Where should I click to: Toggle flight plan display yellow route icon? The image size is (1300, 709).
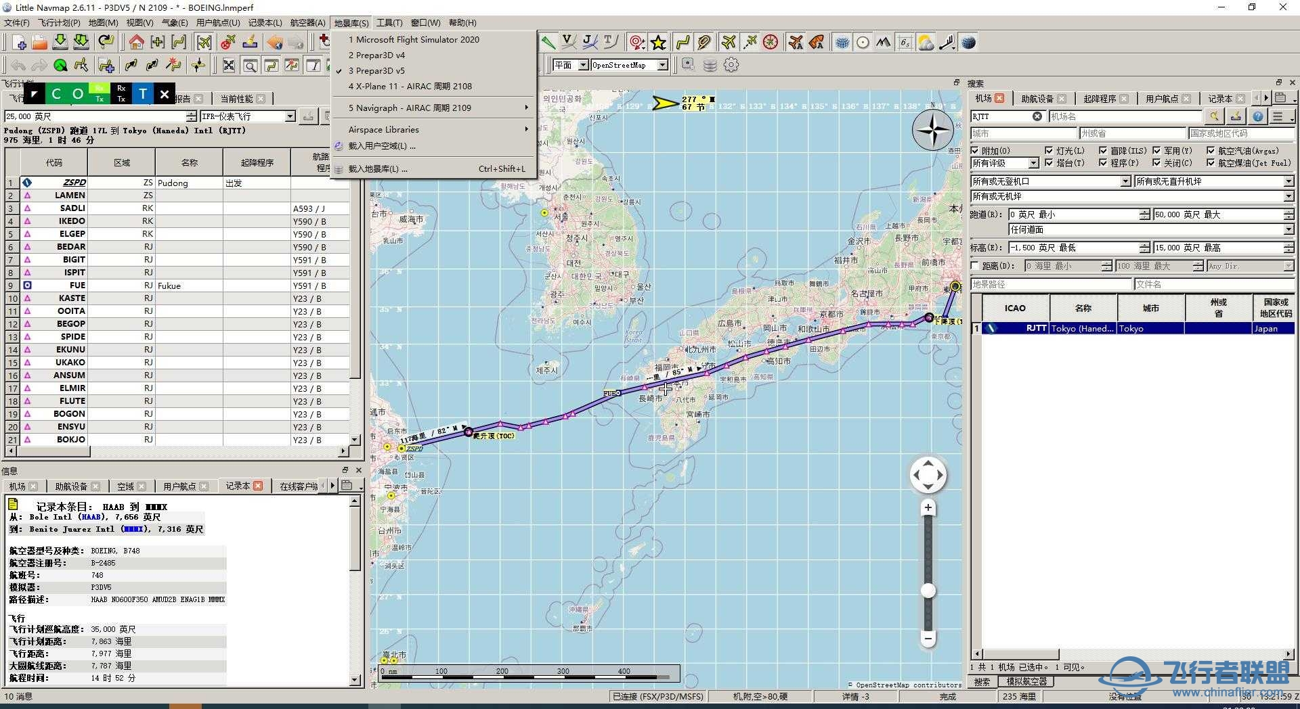[x=682, y=43]
